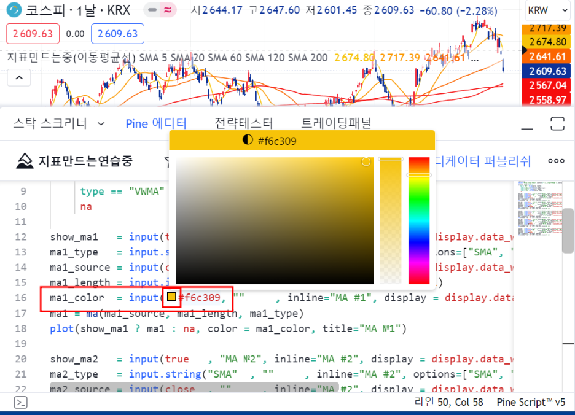Expand the 스탁 스크리너 dropdown chevron

pos(101,124)
